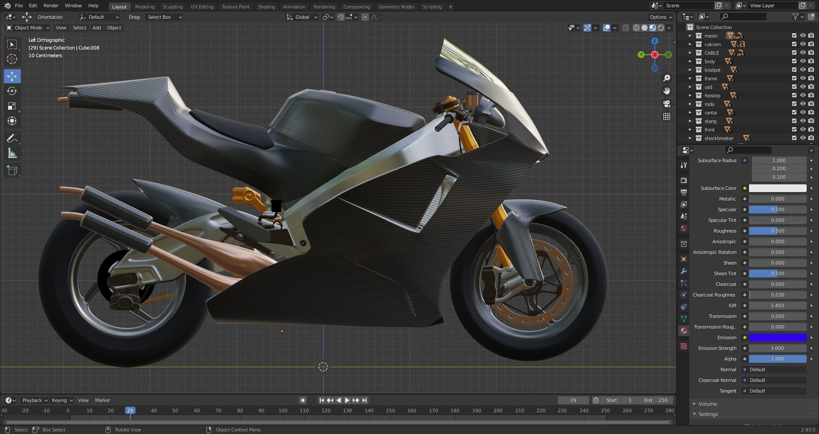Click the viewport zoom magnifier icon
Screen dimensions: 819x434
(667, 78)
